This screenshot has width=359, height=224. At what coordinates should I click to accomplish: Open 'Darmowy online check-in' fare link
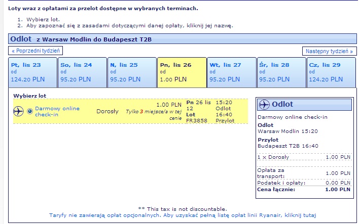(57, 111)
